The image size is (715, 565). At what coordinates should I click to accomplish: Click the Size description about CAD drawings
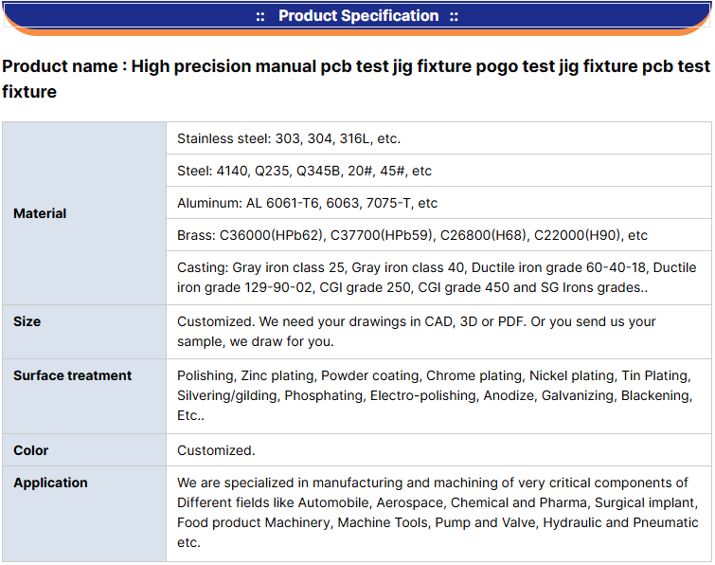click(x=416, y=331)
